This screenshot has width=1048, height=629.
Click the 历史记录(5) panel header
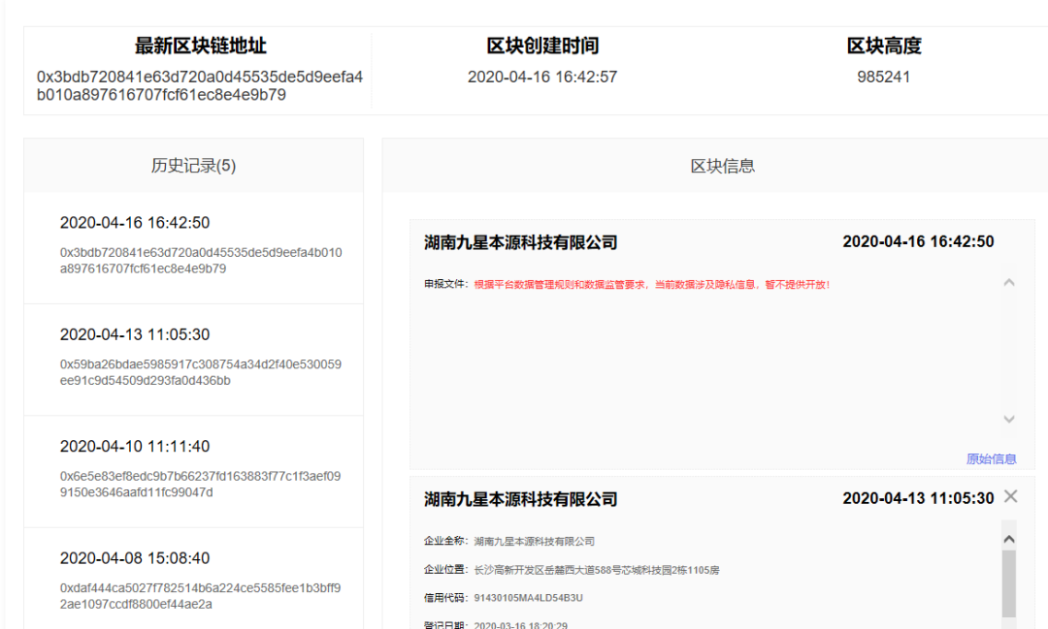pyautogui.click(x=194, y=166)
